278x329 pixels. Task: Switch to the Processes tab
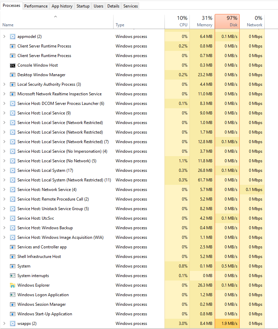[11, 5]
